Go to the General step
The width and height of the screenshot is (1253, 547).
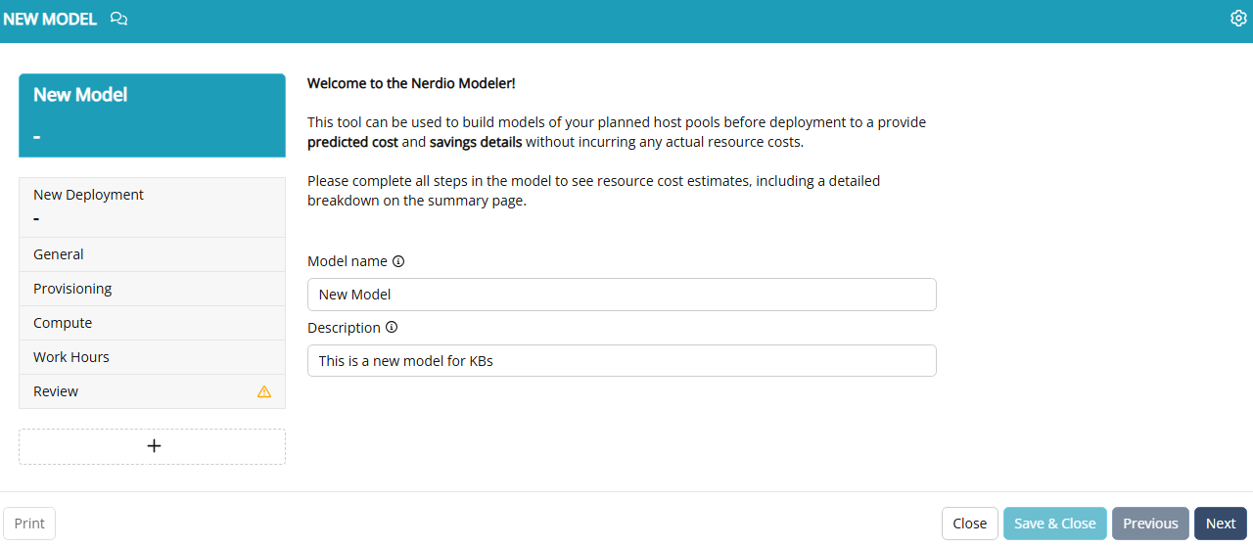(x=153, y=254)
